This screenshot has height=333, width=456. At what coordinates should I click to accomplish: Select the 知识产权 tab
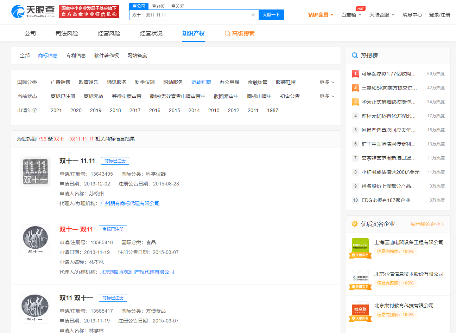[194, 33]
